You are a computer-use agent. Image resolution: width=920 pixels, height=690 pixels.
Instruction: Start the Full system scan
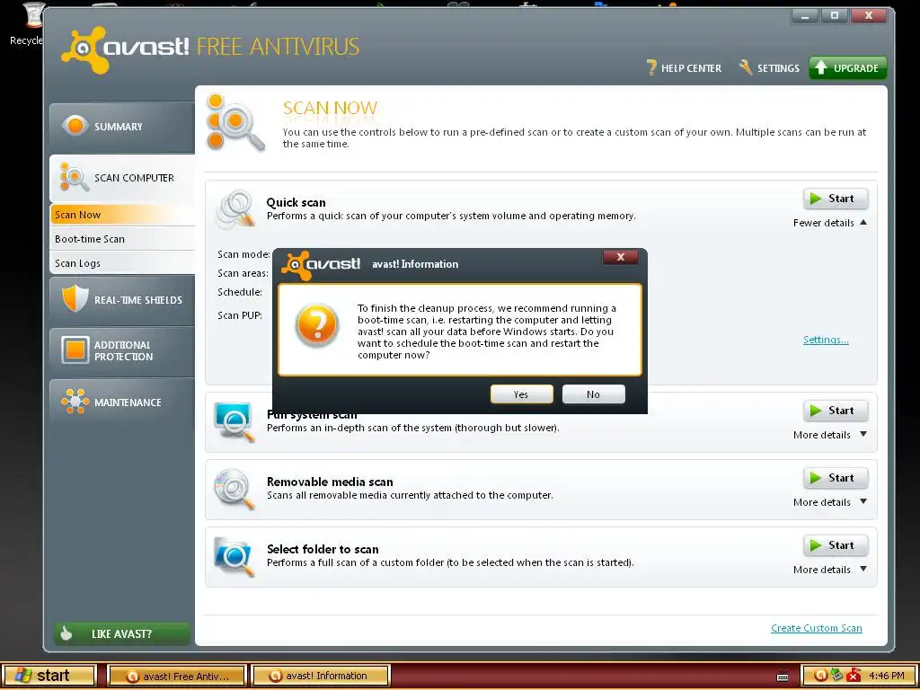pos(836,411)
